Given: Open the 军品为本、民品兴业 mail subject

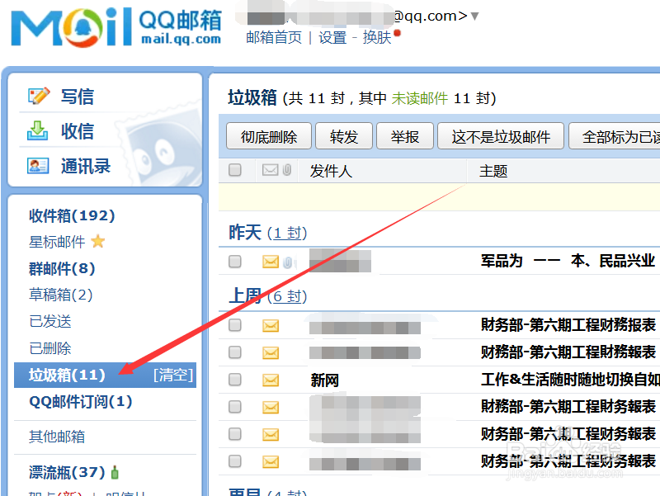Looking at the screenshot, I should 568,261.
